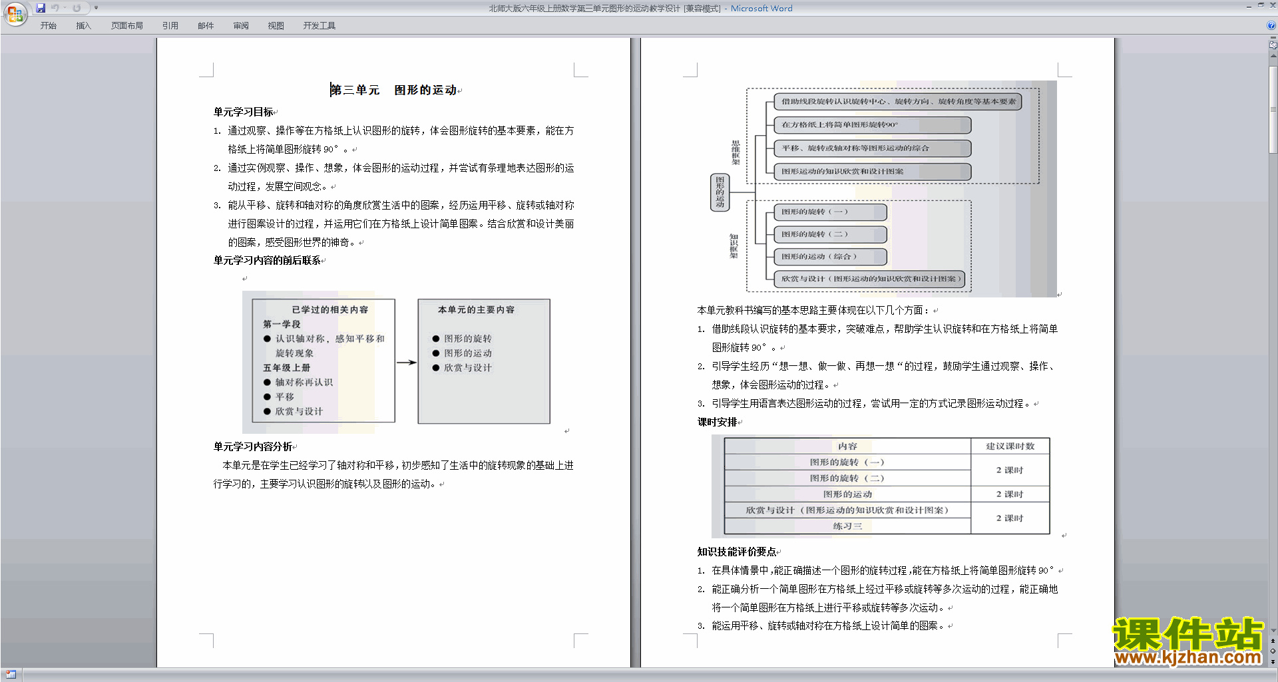Switch to the 引用 tab

170,26
